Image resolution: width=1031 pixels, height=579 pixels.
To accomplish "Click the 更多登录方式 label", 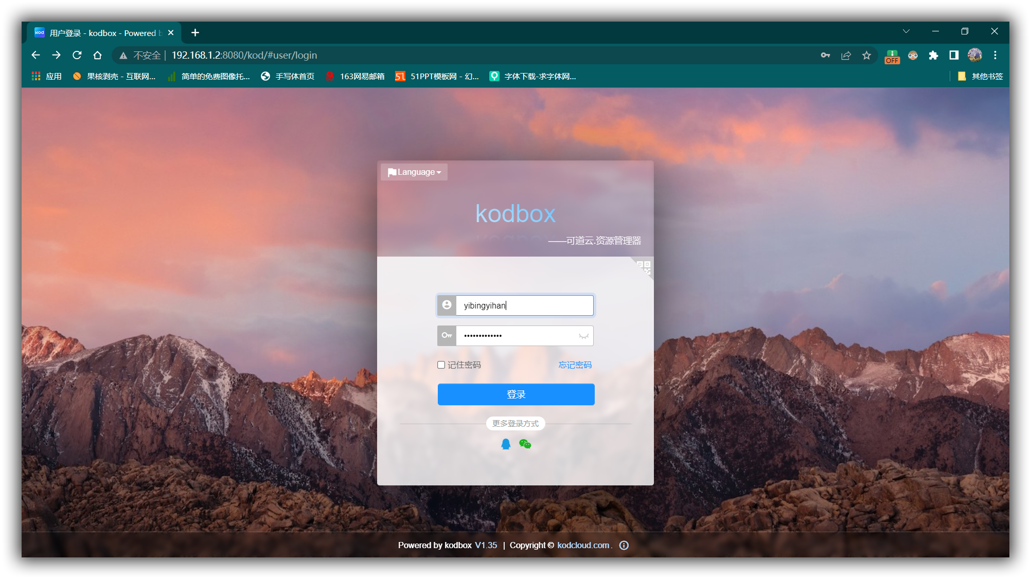I will point(515,424).
